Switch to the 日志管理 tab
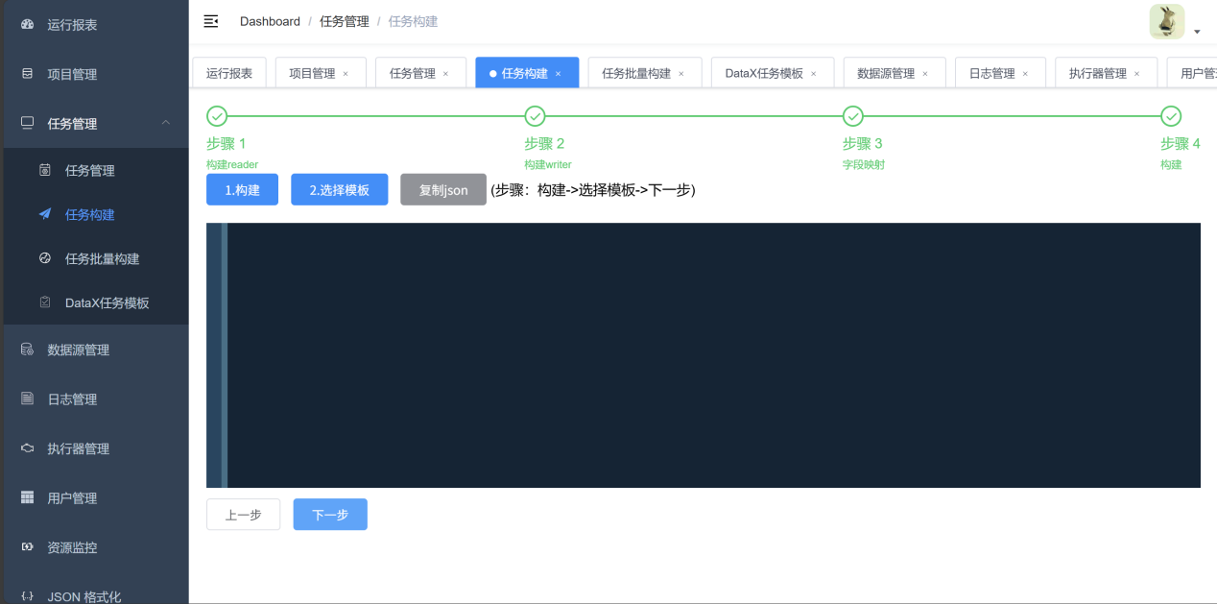Screen dimensions: 1217x604 coord(991,73)
